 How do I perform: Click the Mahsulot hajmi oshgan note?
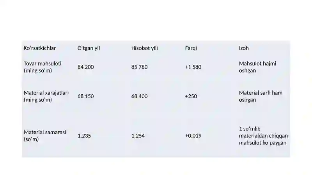[x=257, y=67]
